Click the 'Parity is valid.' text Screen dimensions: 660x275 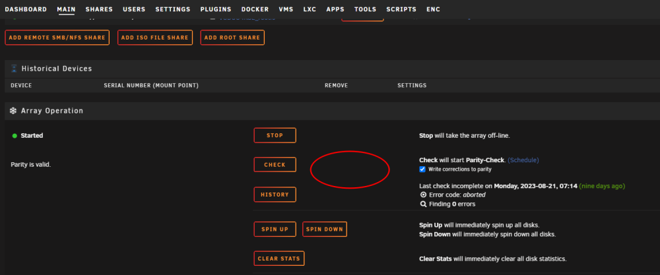(31, 165)
